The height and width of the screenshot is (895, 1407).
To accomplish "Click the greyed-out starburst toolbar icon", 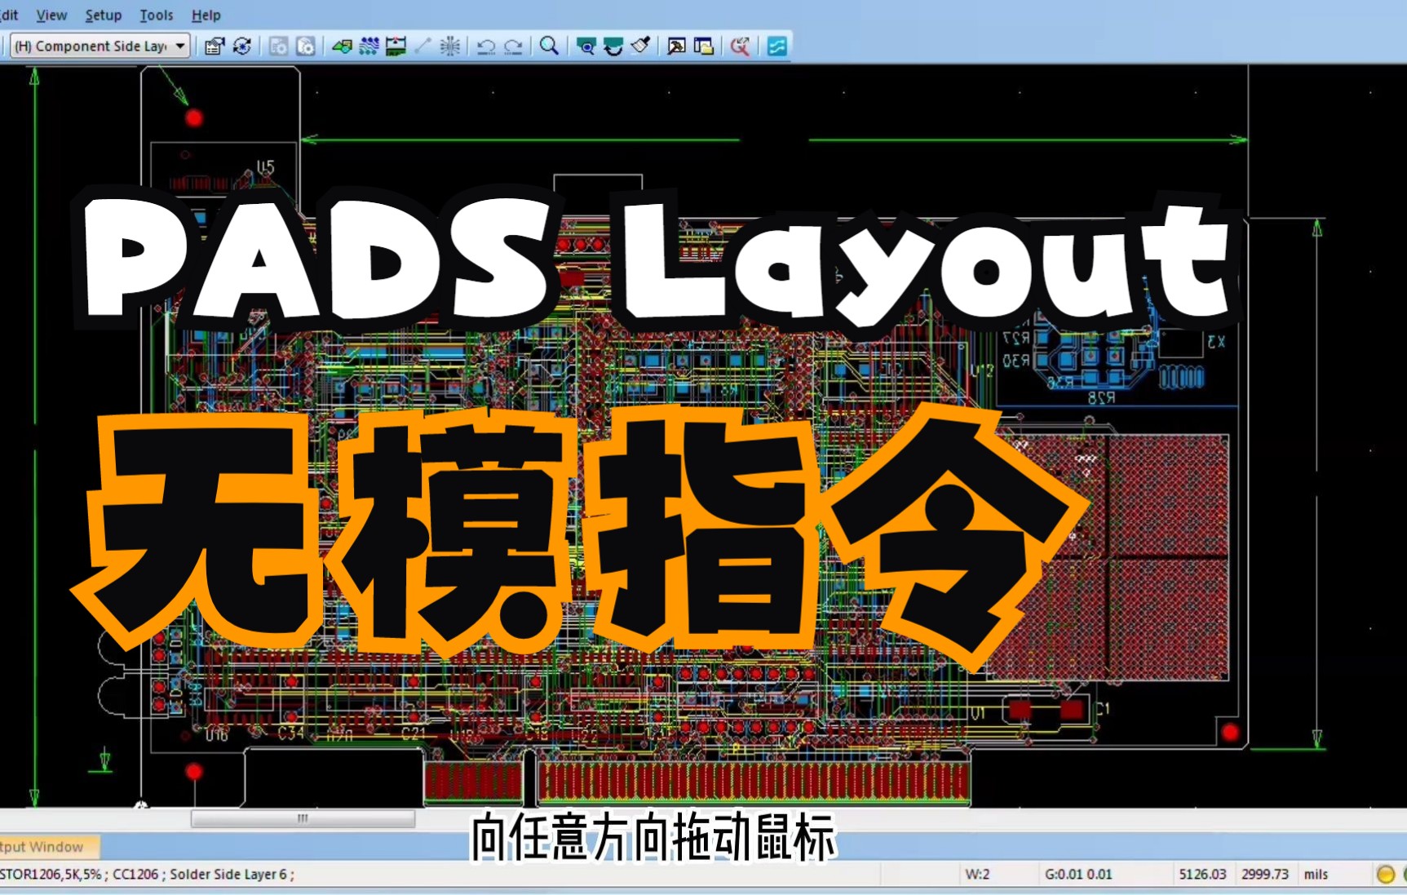I will pos(449,46).
